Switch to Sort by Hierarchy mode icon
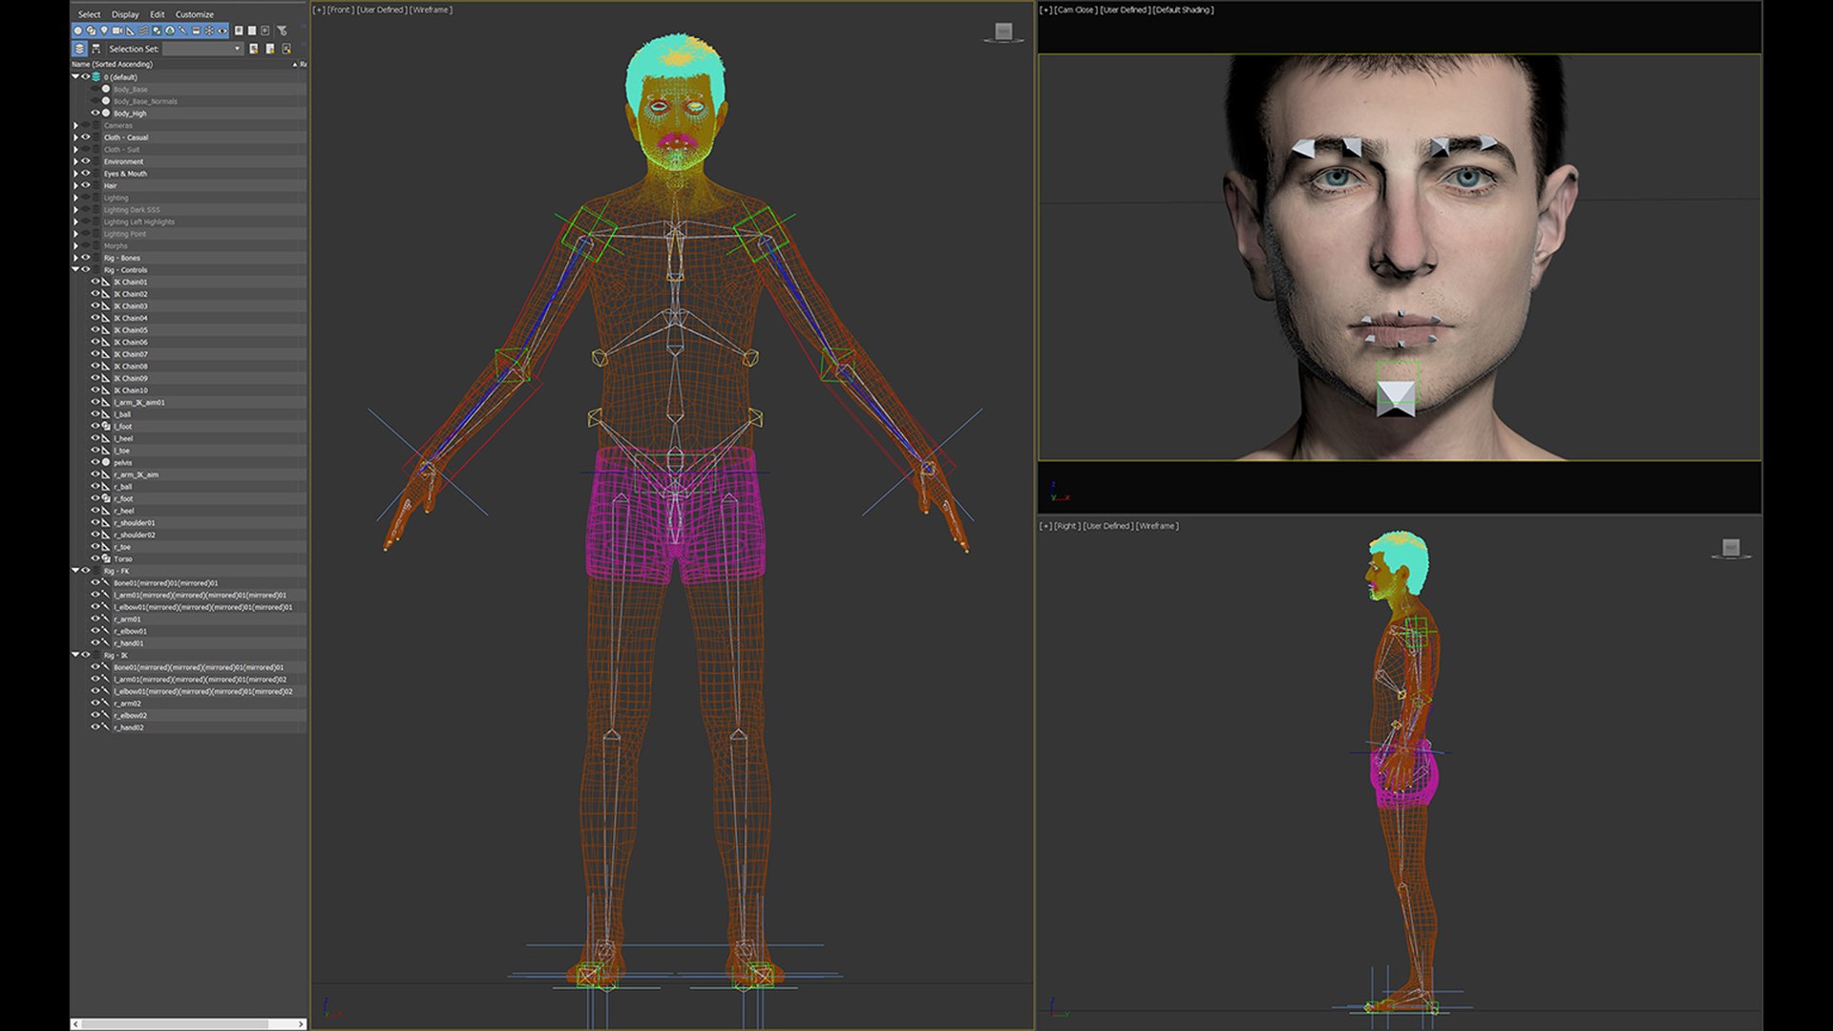The width and height of the screenshot is (1833, 1031). click(96, 49)
